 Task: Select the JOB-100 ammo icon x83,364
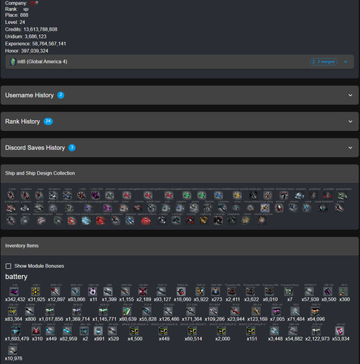[x=12, y=311]
